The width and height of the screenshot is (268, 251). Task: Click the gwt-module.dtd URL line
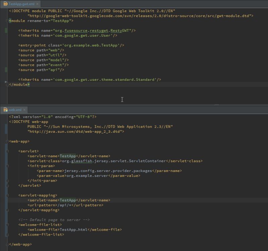tap(140, 16)
